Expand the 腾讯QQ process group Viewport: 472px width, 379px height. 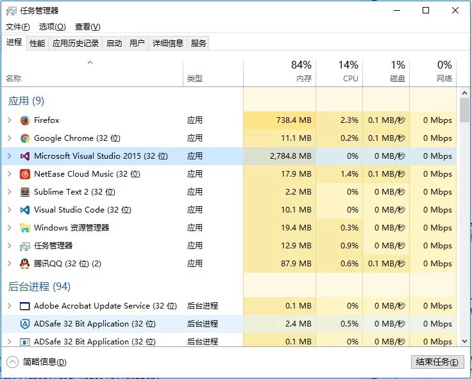coord(10,264)
